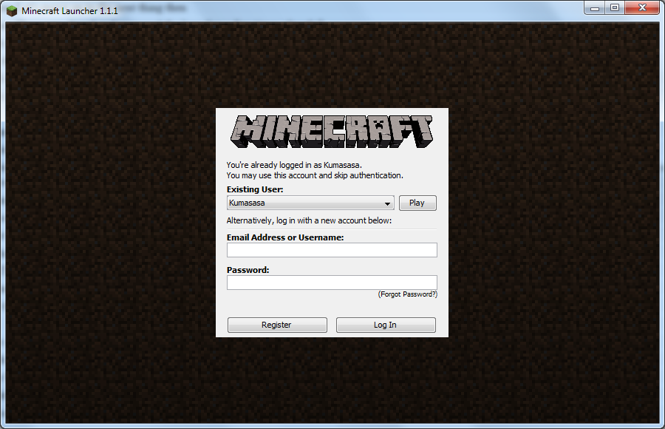Focus the Password input field

pyautogui.click(x=332, y=283)
